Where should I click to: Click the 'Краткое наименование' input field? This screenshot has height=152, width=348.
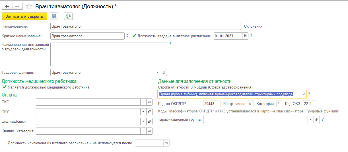(87, 36)
